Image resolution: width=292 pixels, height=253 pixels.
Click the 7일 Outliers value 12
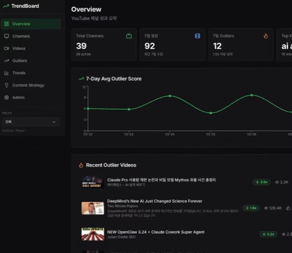tap(217, 46)
